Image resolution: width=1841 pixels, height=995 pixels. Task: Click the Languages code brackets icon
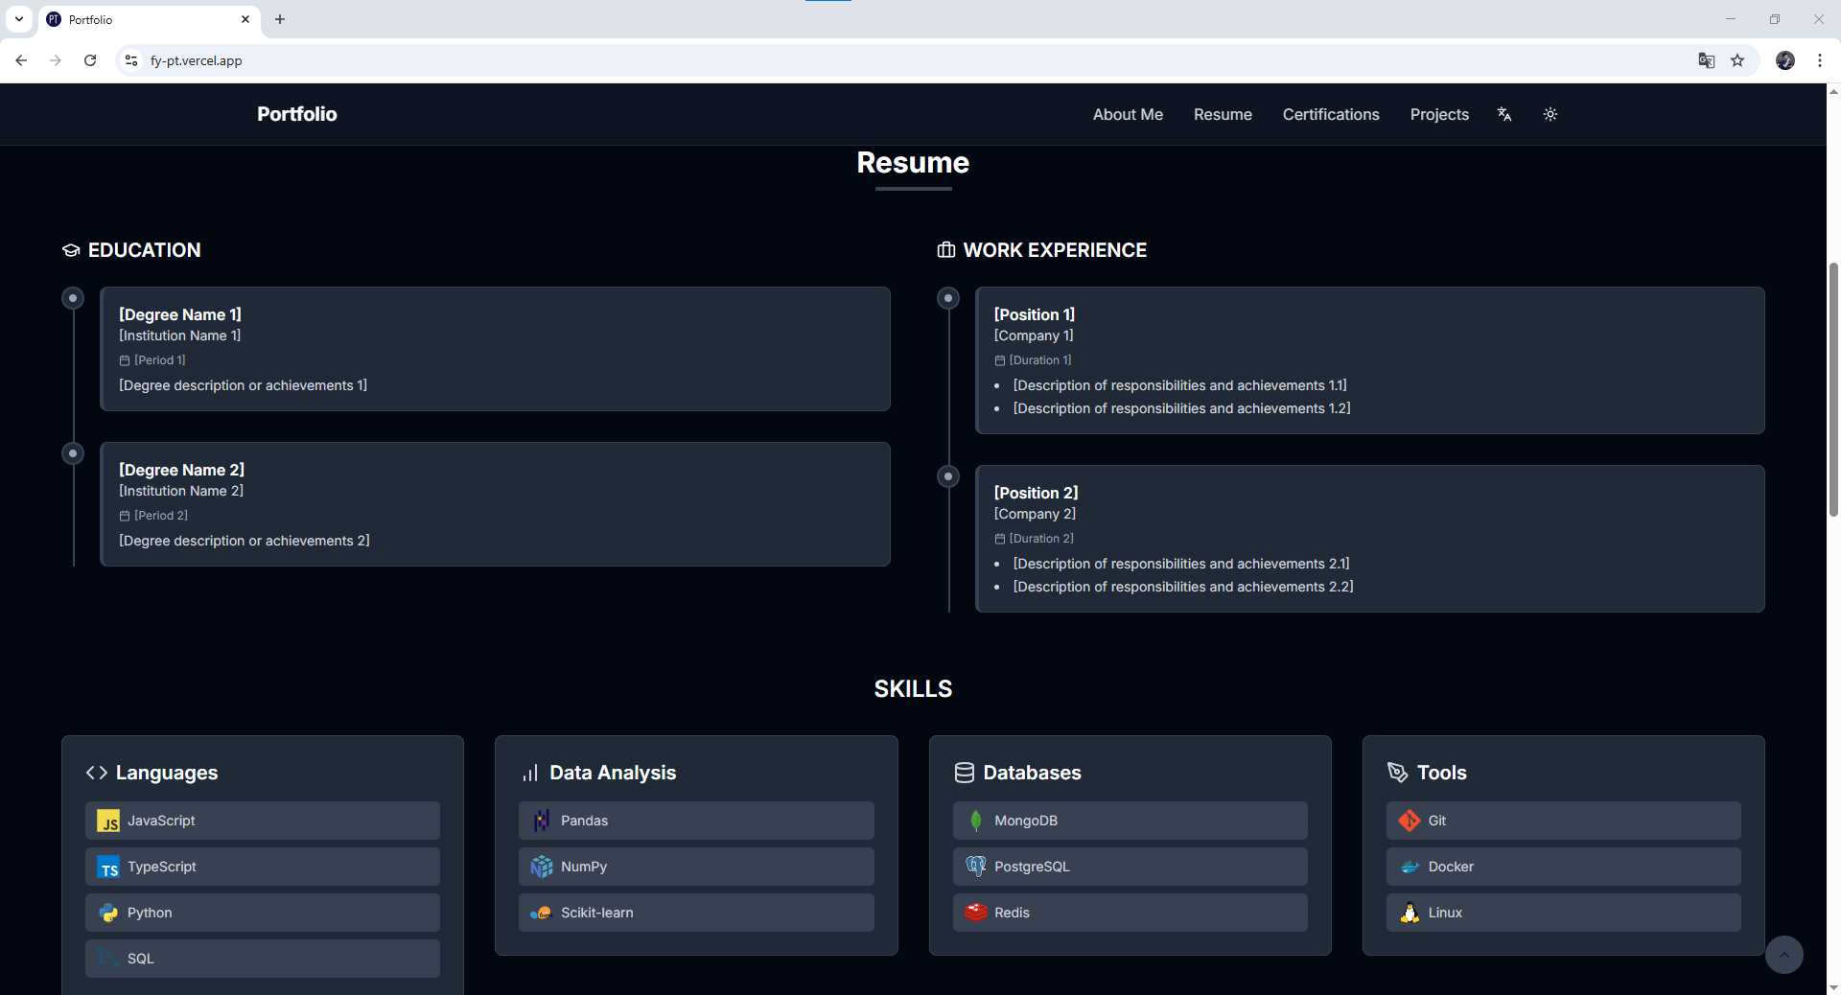(97, 773)
